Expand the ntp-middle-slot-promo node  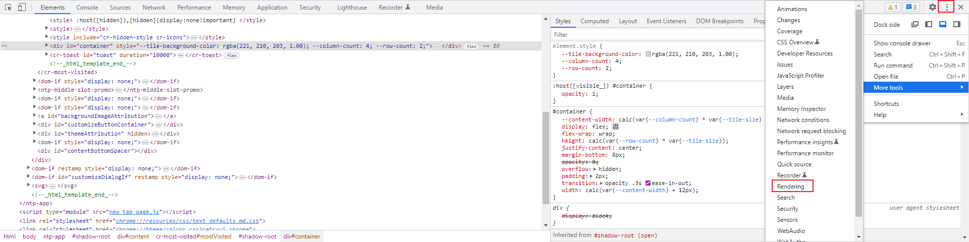[x=34, y=90]
